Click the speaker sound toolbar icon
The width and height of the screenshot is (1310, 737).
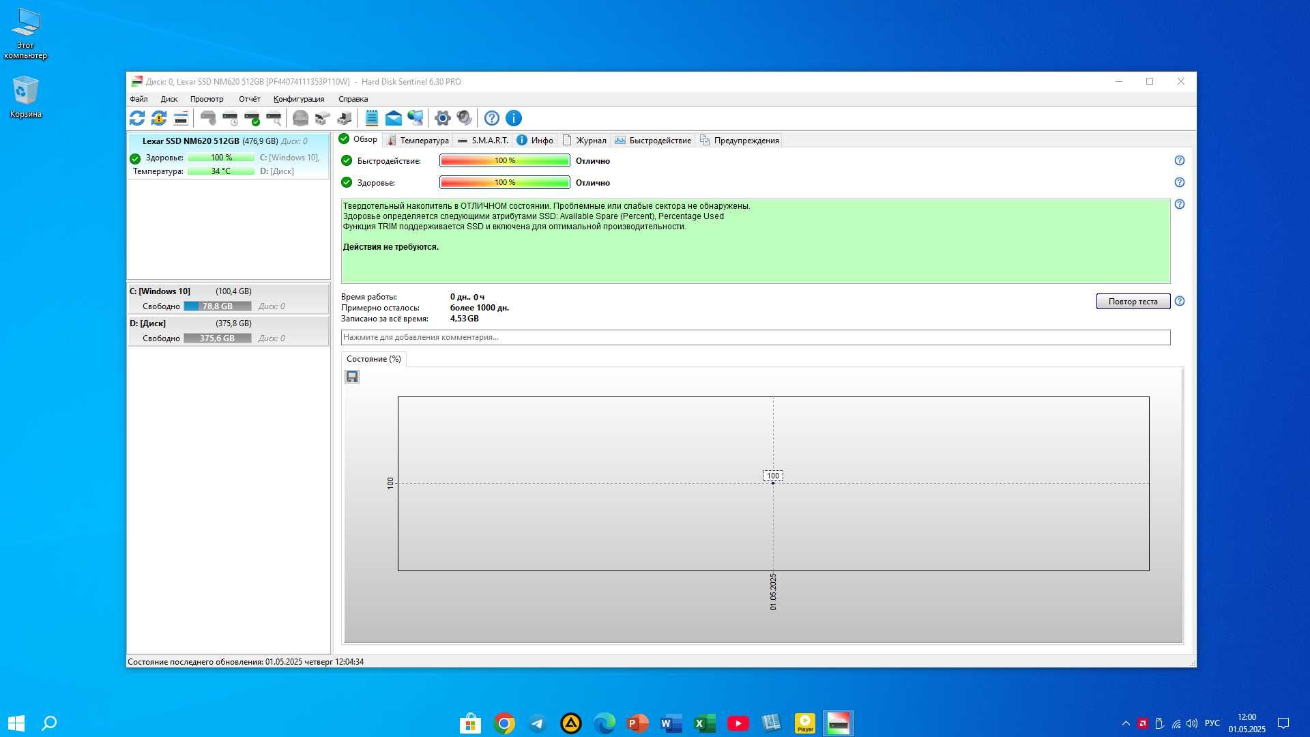click(x=465, y=118)
